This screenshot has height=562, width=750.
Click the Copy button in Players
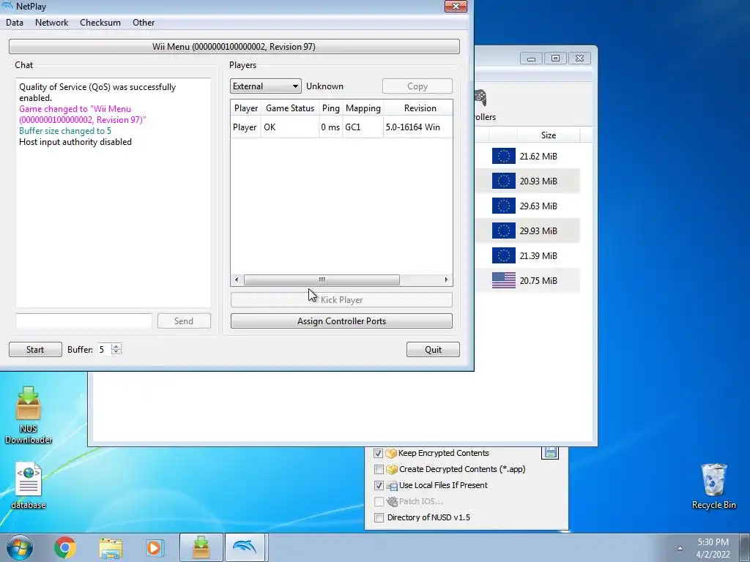click(x=417, y=86)
